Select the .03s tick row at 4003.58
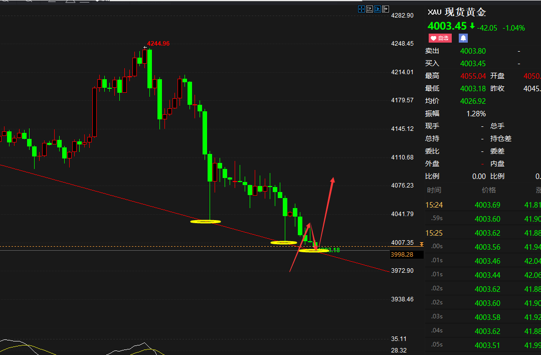The image size is (541, 355). (x=483, y=317)
